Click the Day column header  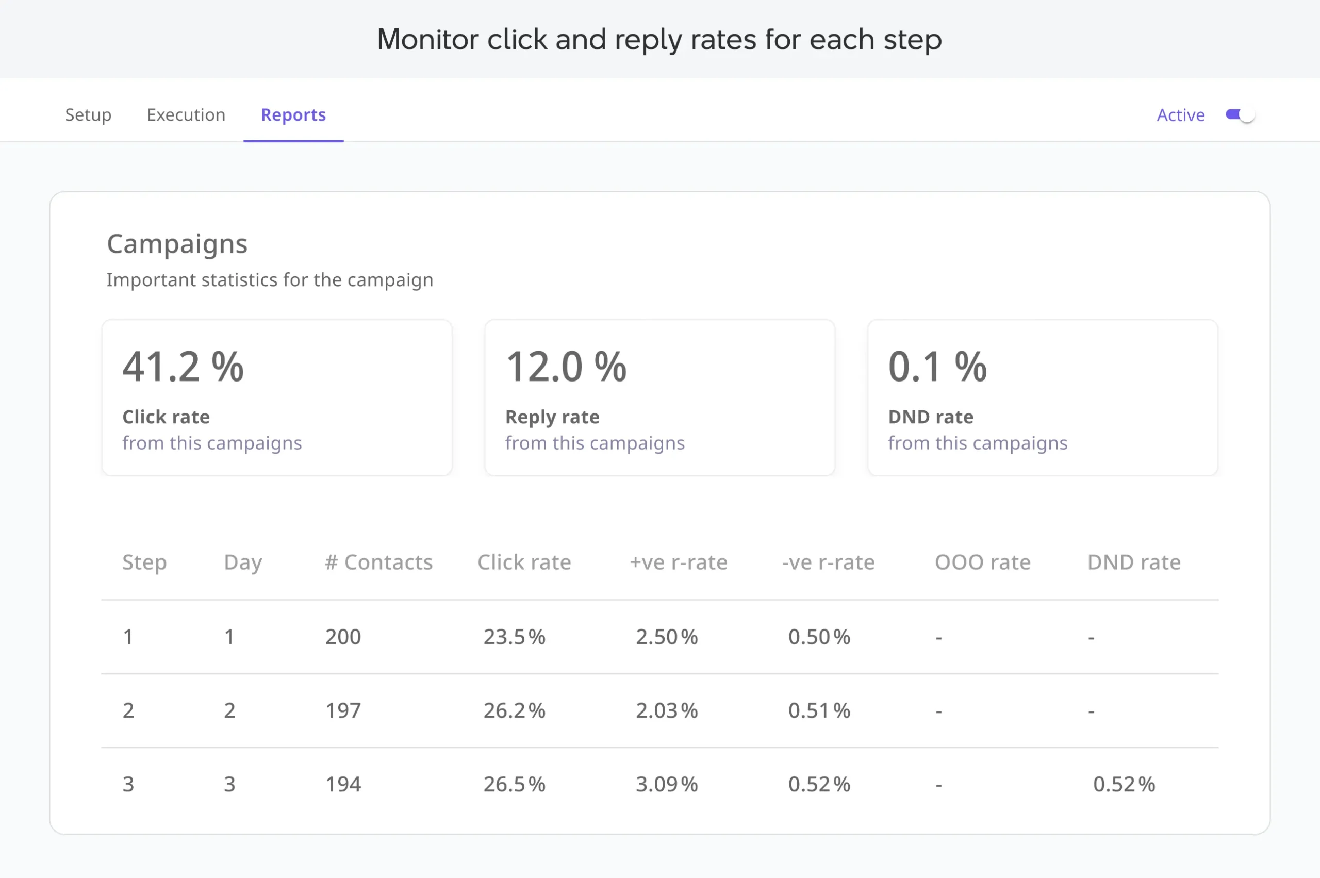coord(242,562)
